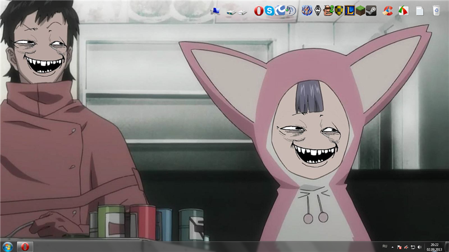Launch the Worms game icon
The width and height of the screenshot is (449, 252).
click(328, 11)
